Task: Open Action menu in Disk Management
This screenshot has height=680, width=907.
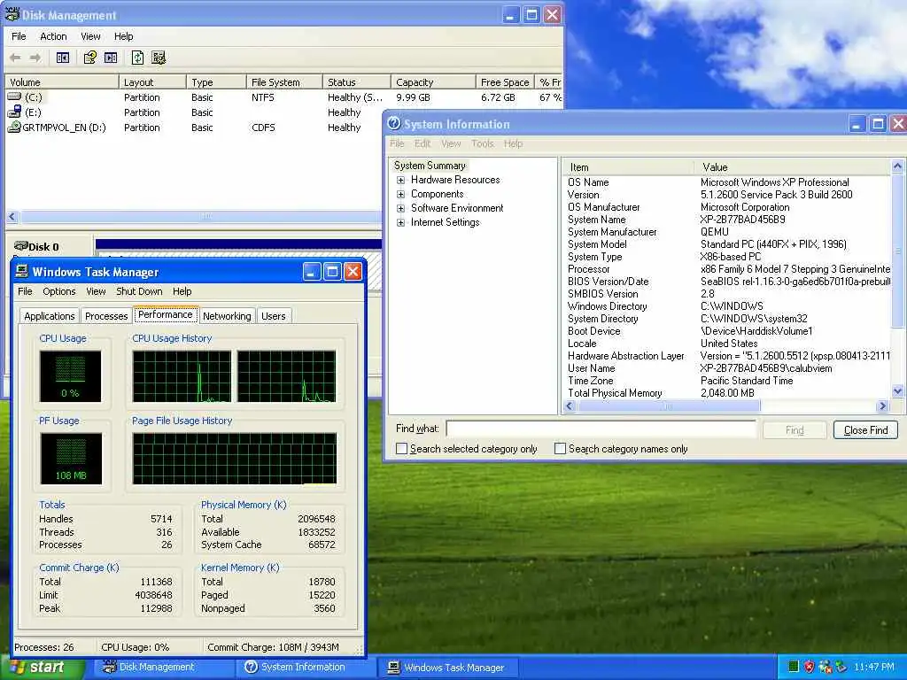Action: coord(53,36)
